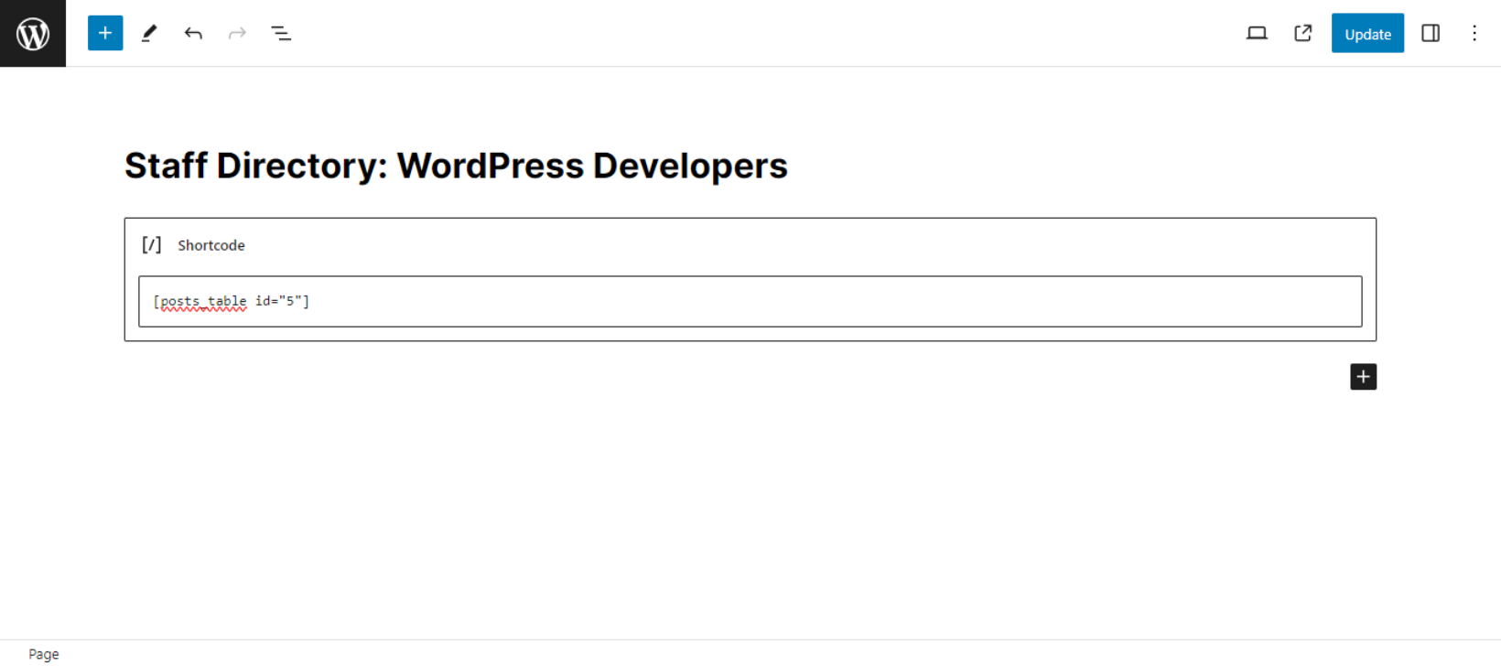Open the Document Overview list view
1501x666 pixels.
coord(281,33)
